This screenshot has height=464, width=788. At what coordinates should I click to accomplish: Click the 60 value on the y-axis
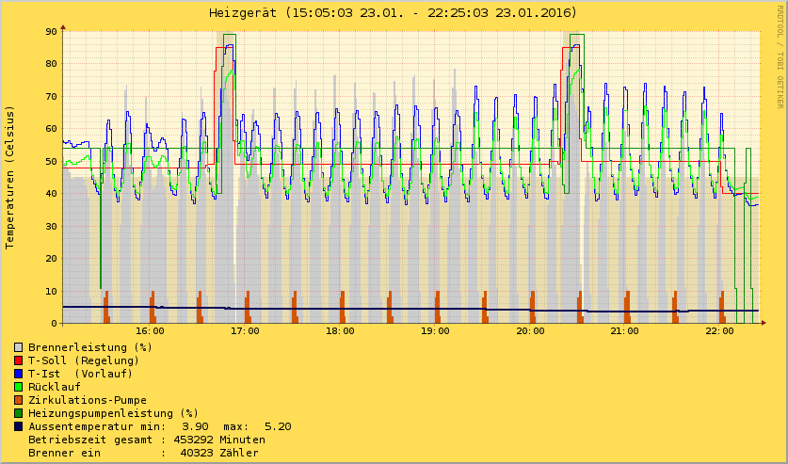tap(51, 129)
